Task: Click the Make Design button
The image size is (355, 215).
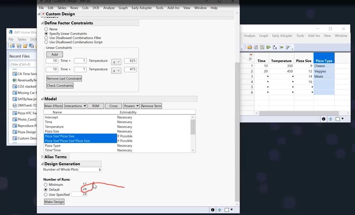Action: (x=55, y=201)
